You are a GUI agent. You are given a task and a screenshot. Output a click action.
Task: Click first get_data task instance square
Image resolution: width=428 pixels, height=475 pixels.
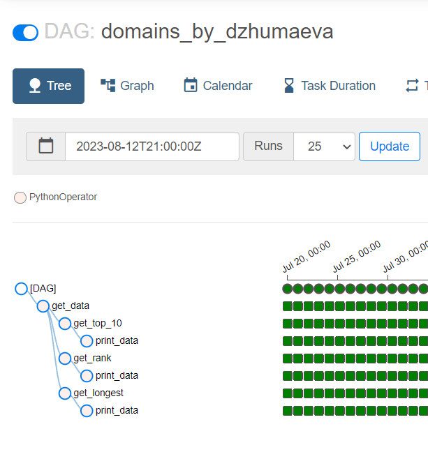[x=287, y=306]
